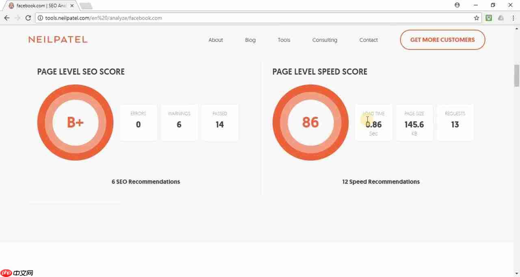
Task: Select the WARNINGS 6 card
Action: click(179, 122)
